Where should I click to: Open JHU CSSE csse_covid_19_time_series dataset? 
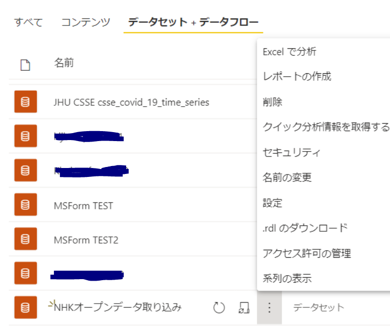coord(132,102)
